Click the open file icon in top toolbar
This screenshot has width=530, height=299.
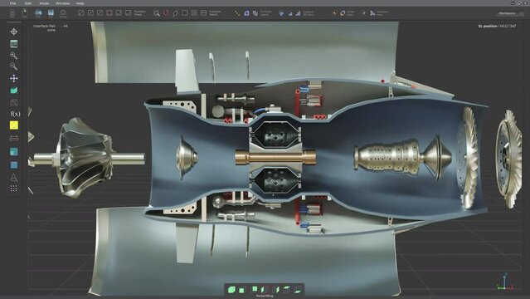pos(25,12)
